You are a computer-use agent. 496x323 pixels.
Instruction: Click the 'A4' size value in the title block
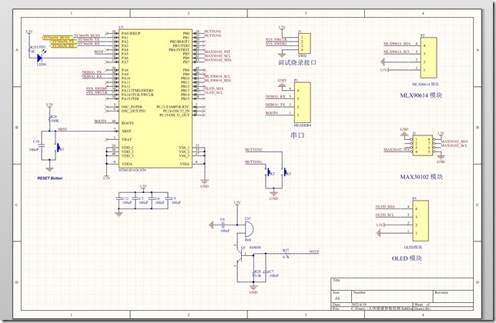(337, 298)
